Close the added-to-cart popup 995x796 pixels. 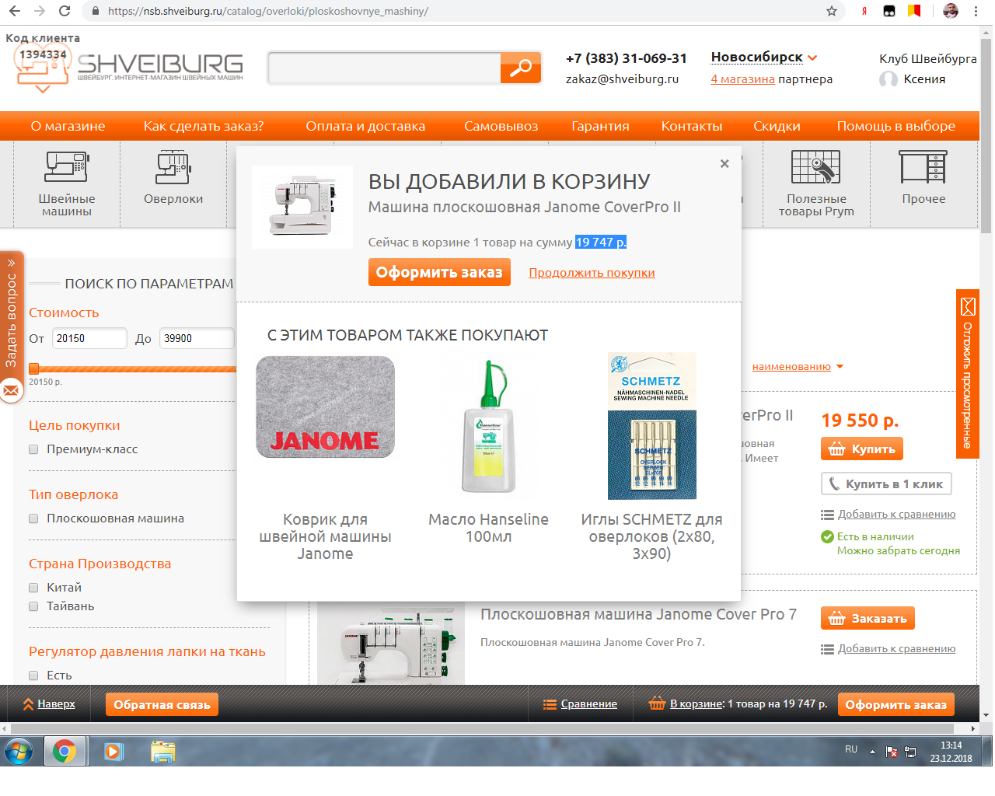724,163
